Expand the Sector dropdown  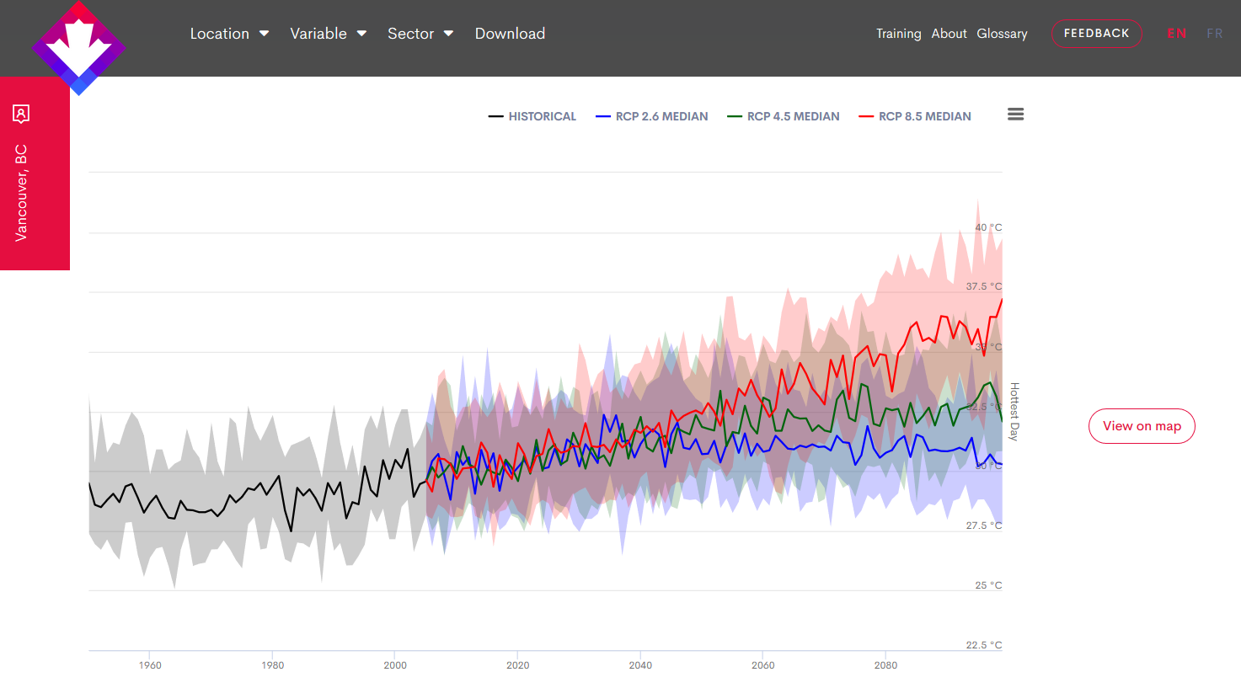[x=420, y=34]
